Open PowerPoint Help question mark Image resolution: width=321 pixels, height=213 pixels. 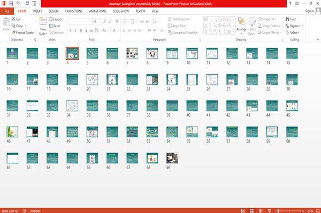tap(290, 4)
